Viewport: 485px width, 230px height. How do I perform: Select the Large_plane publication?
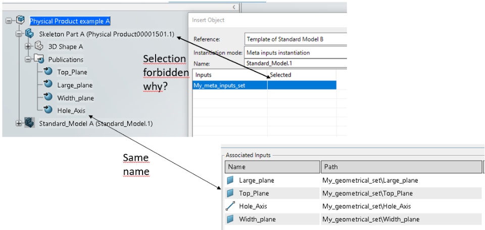pyautogui.click(x=75, y=85)
